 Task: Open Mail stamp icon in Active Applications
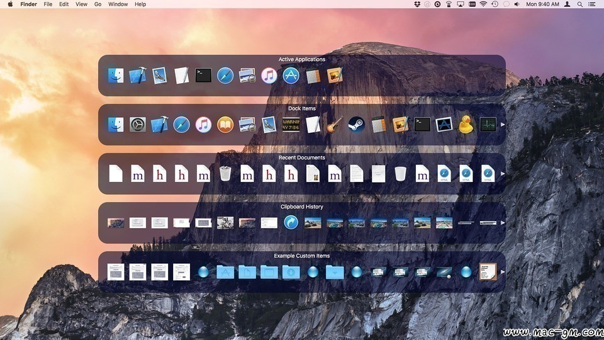point(159,76)
